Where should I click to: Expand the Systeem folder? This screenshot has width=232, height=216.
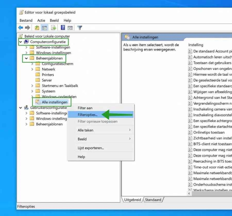click(x=32, y=91)
